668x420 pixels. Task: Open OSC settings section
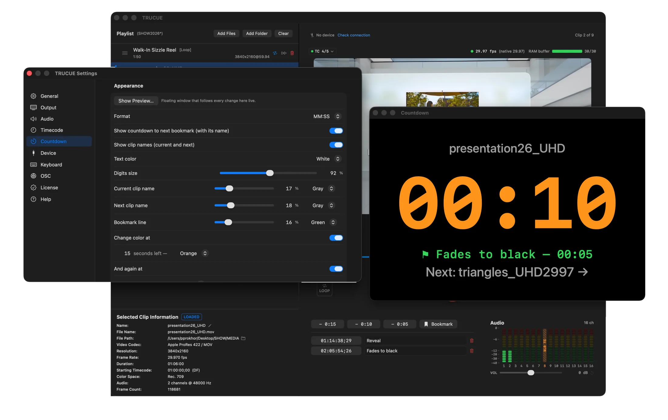59,176
